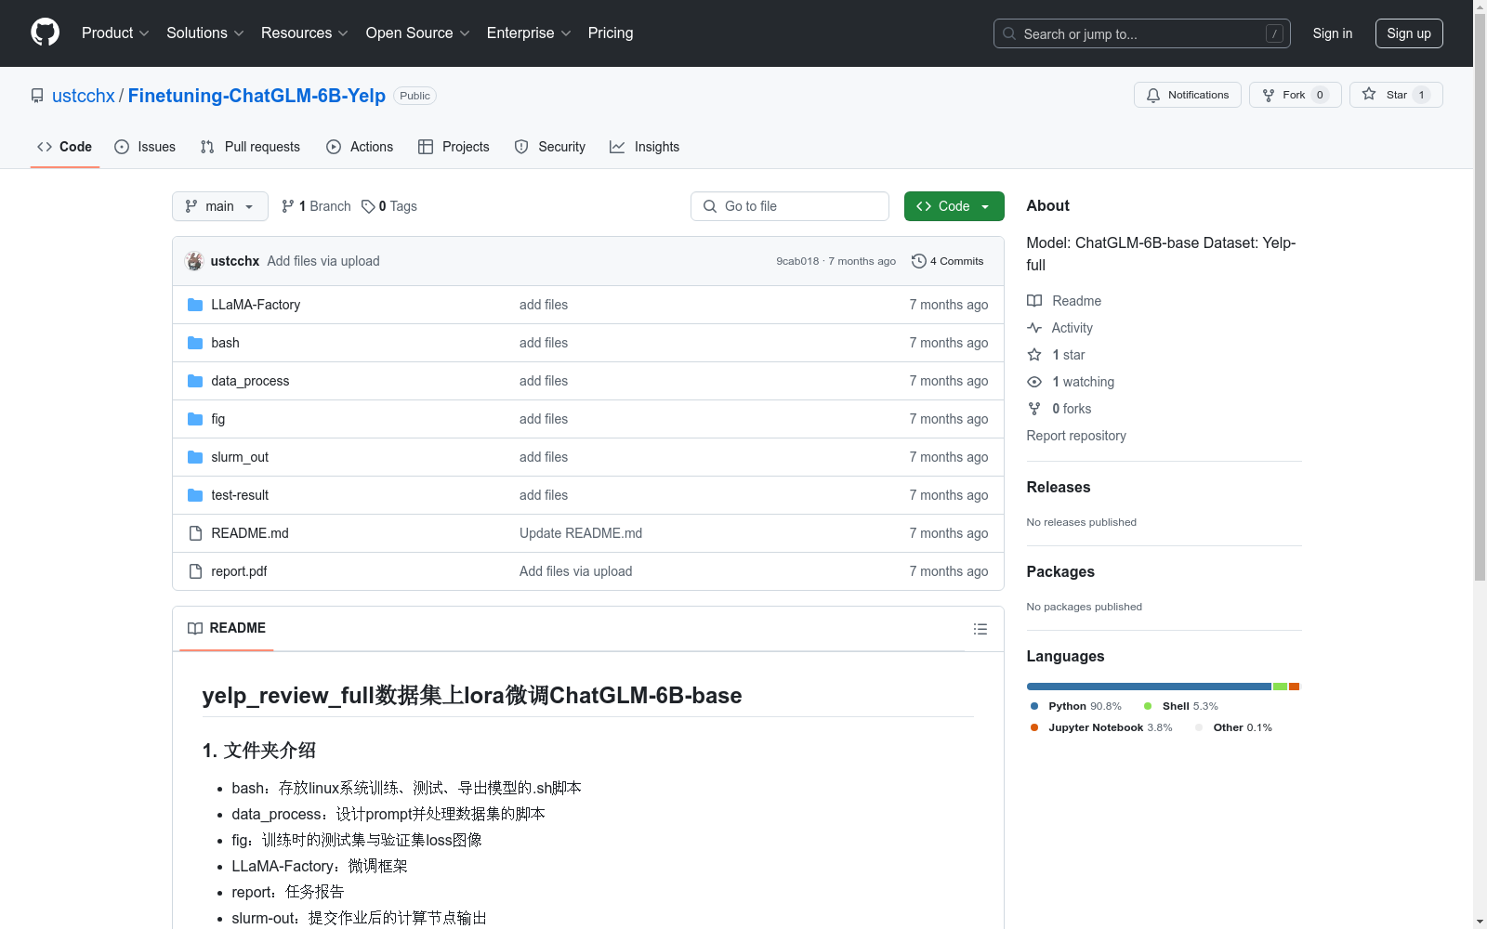View the 4 Commits history
The image size is (1487, 929).
point(948,261)
